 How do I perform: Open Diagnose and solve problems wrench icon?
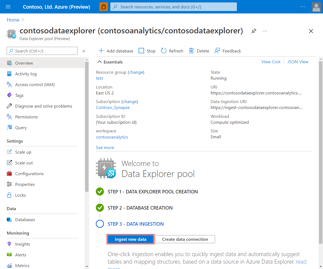(9, 106)
